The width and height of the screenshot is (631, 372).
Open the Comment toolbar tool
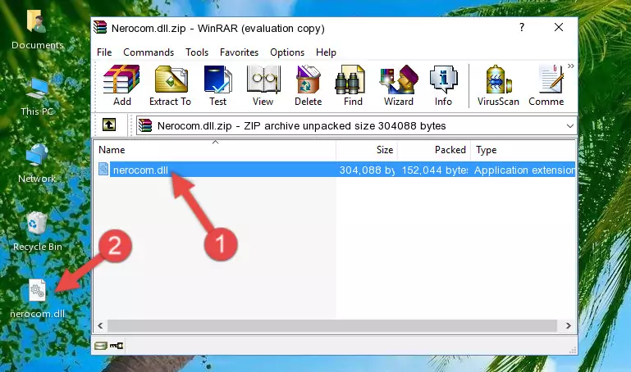pos(546,85)
